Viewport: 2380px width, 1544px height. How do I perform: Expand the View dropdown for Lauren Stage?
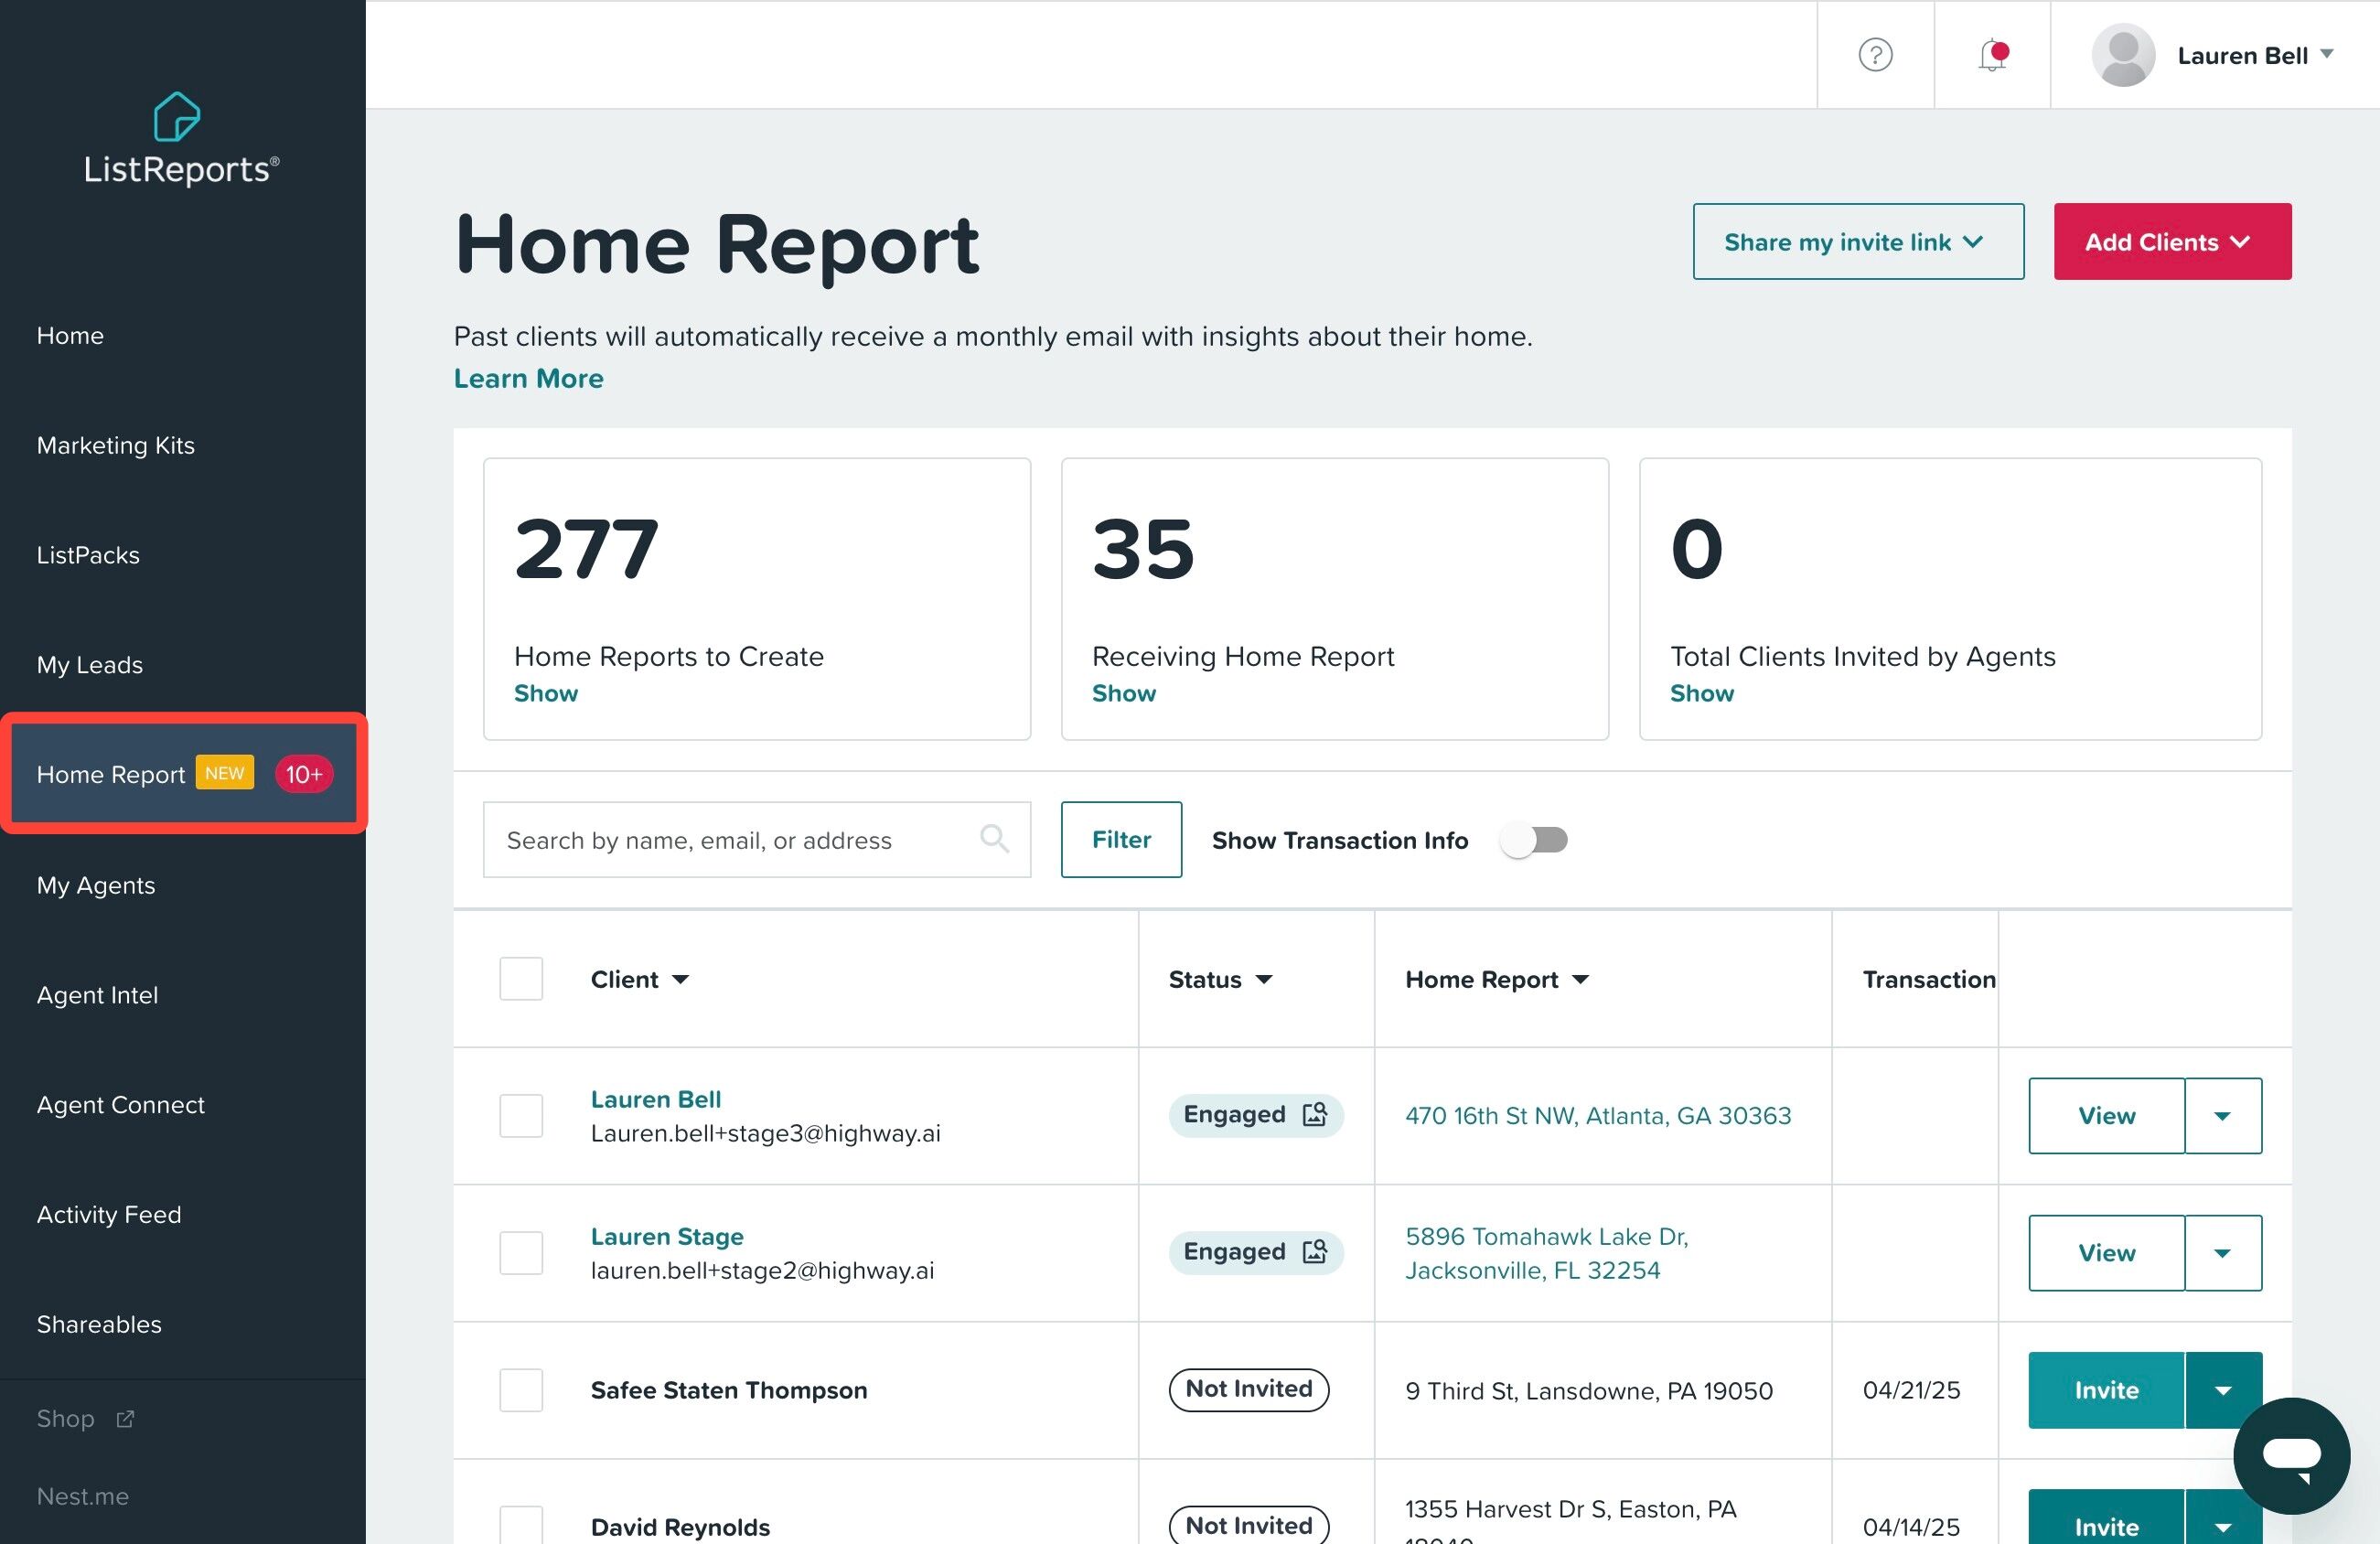pos(2222,1252)
